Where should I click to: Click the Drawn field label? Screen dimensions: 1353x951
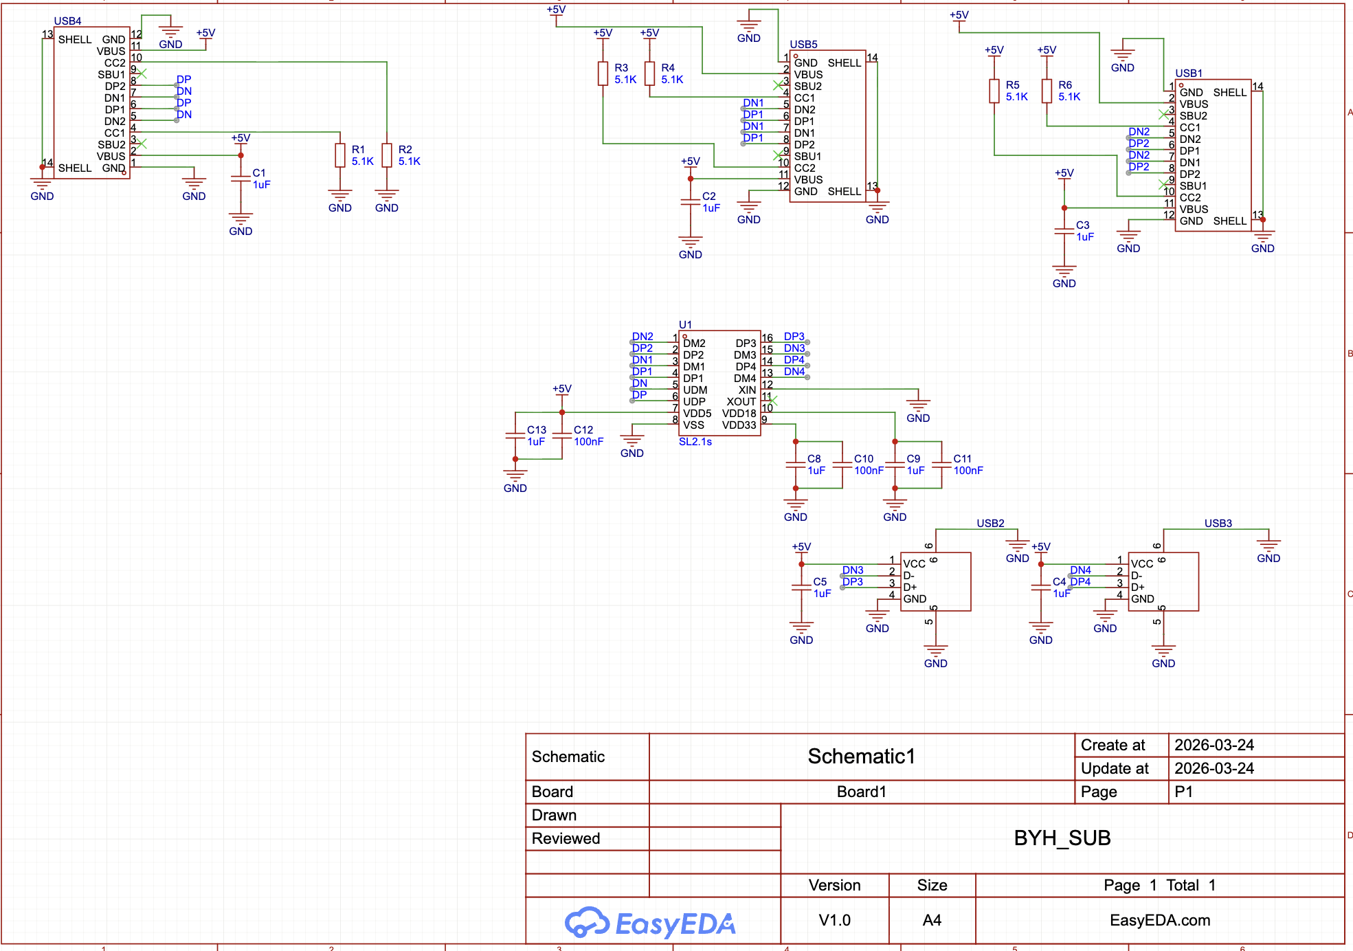tap(554, 815)
